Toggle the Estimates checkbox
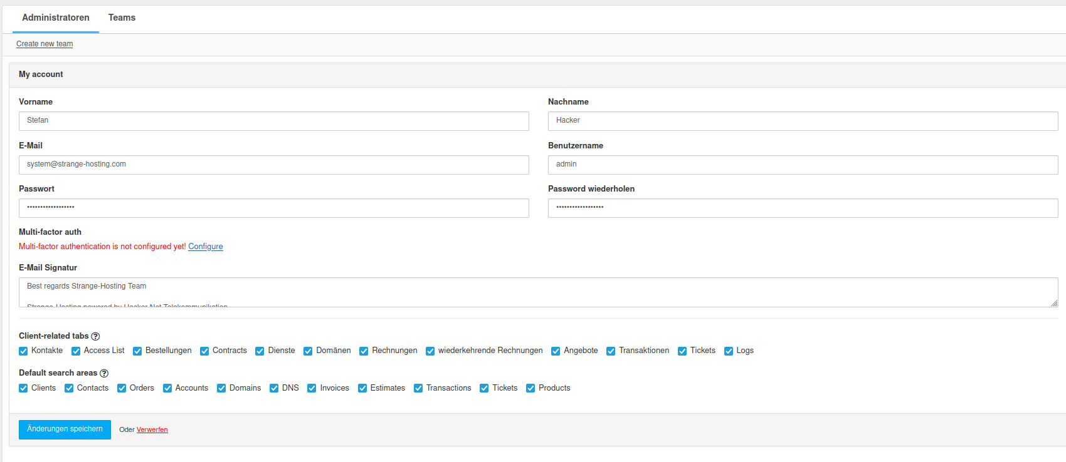This screenshot has width=1066, height=462. click(x=362, y=388)
